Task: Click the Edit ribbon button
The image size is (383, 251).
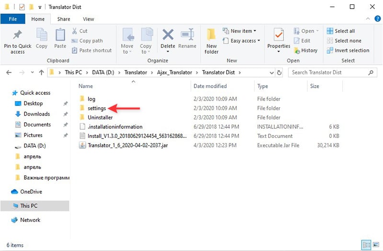Action: (302, 41)
